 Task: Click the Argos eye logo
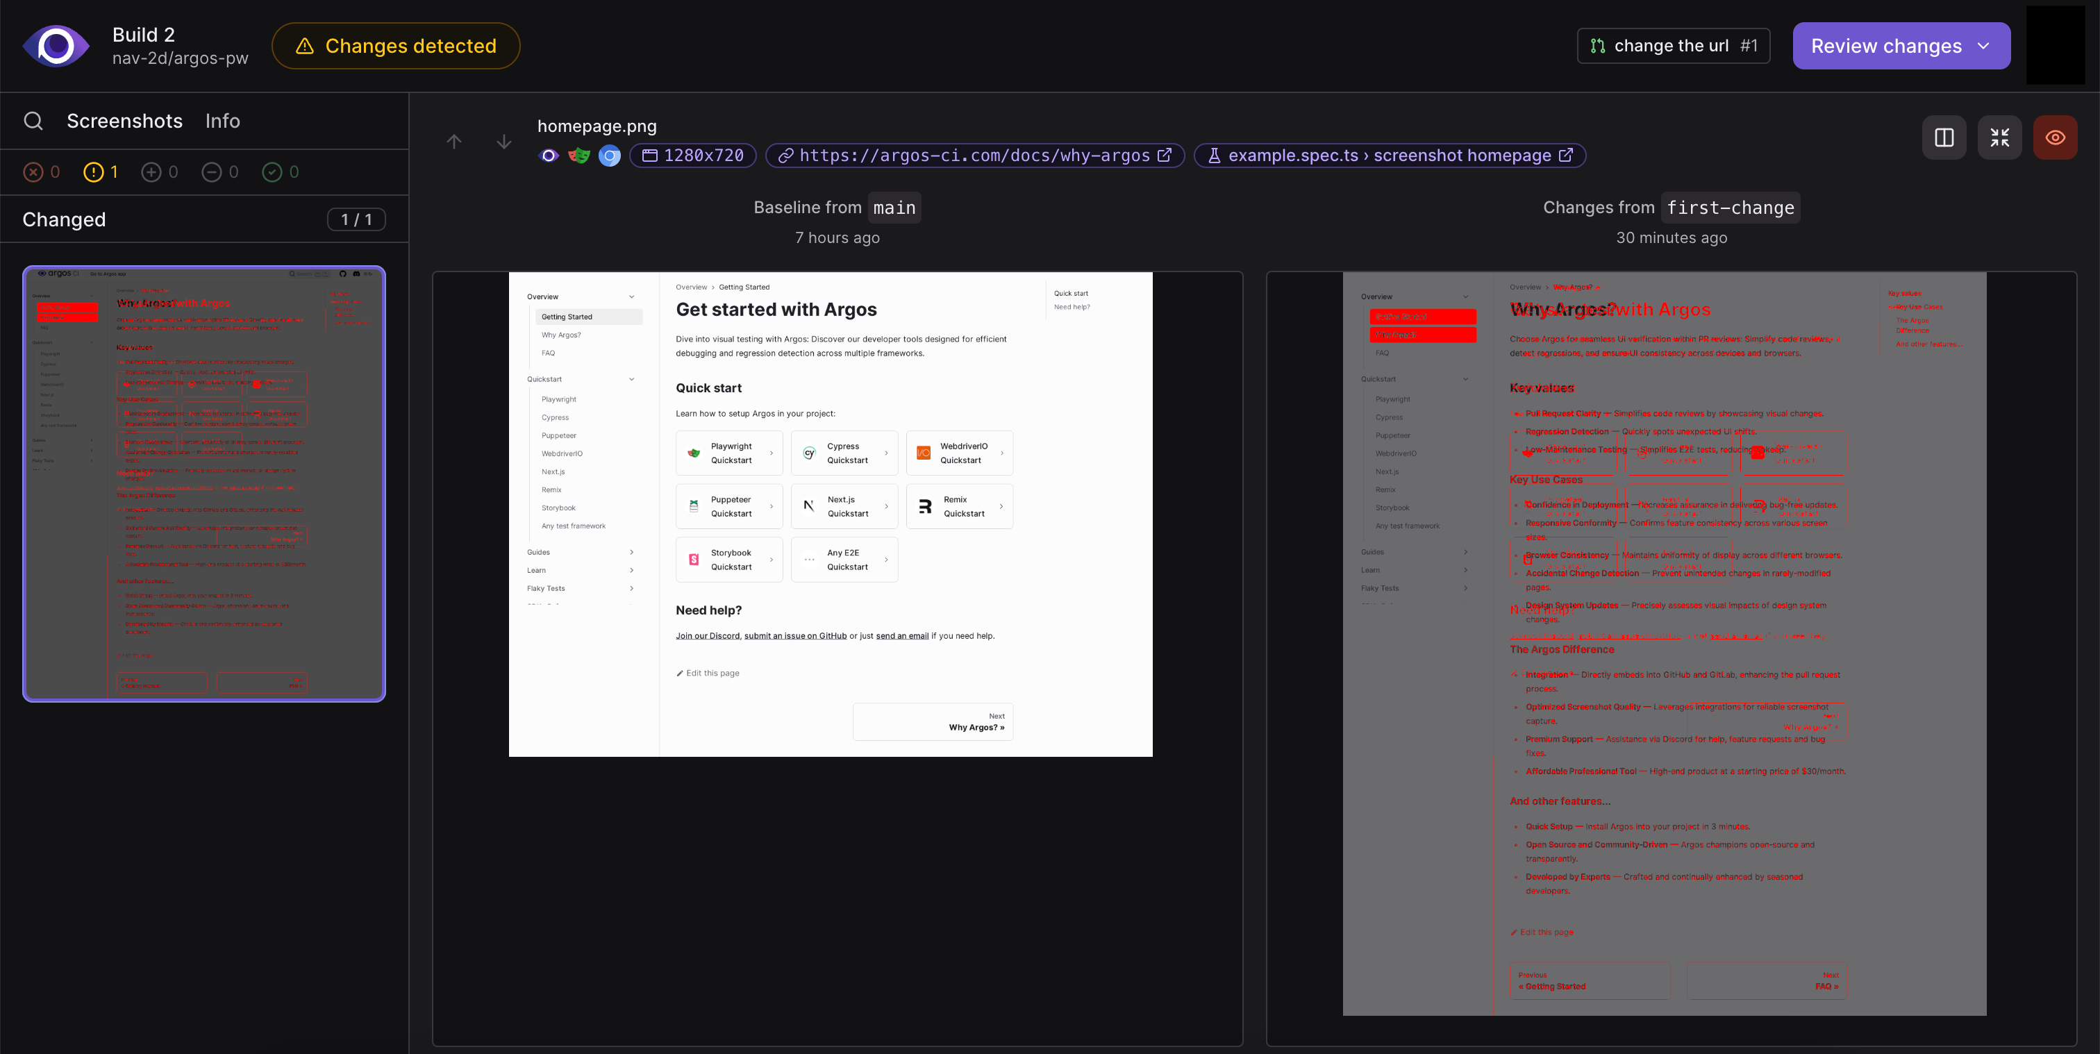pos(56,46)
